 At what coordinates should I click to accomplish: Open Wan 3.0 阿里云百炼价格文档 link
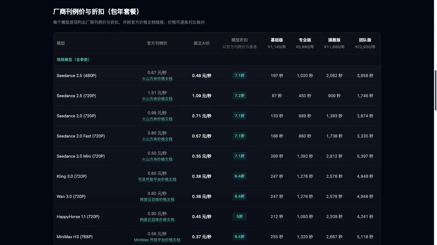157,200
